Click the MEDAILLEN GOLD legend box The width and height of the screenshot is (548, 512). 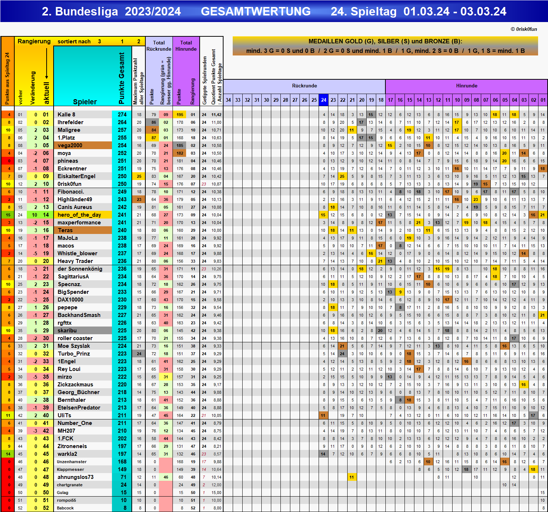pos(385,46)
